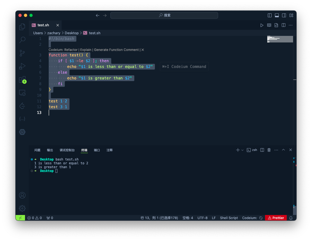Kill terminal with trash icon

pyautogui.click(x=269, y=150)
